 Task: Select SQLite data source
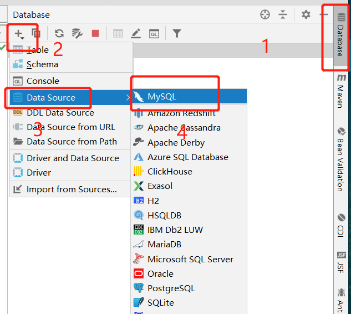189,303
